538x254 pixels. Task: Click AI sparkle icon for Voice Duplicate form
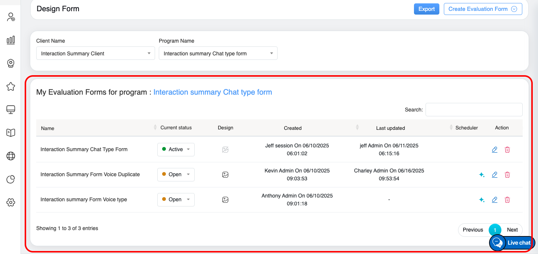coord(482,175)
